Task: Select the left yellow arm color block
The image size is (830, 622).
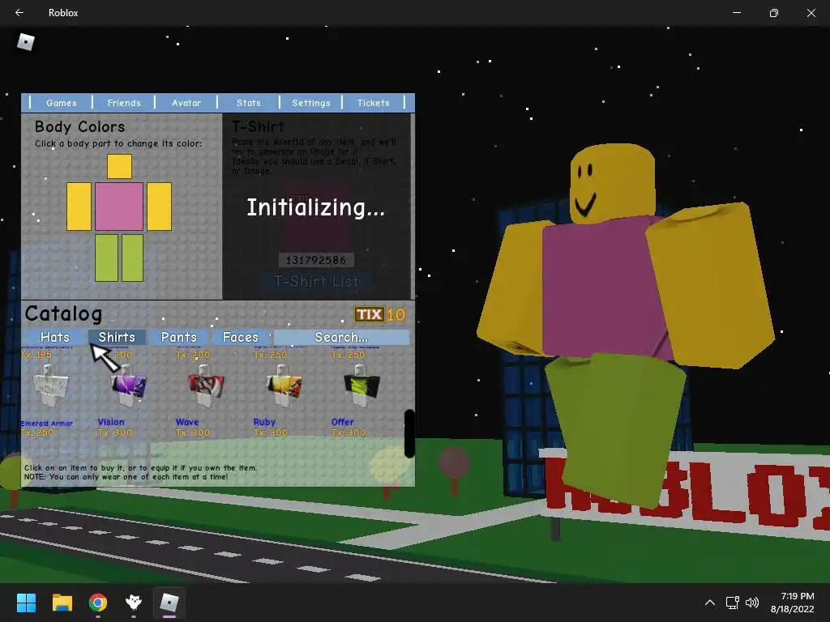Action: pyautogui.click(x=79, y=207)
